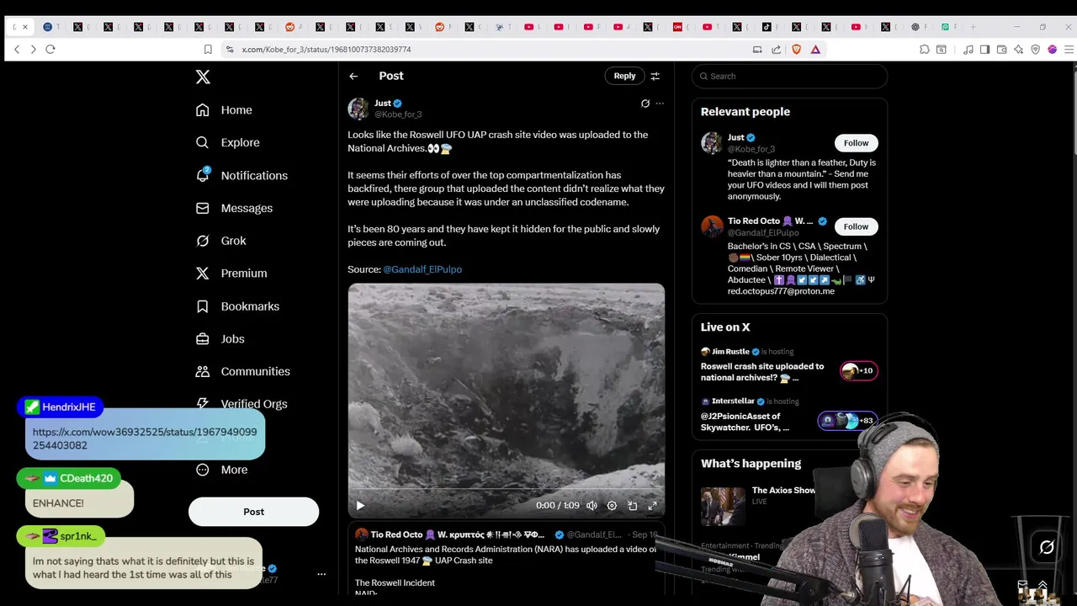Viewport: 1077px width, 606px height.
Task: Click the Post compose button
Action: pyautogui.click(x=253, y=512)
